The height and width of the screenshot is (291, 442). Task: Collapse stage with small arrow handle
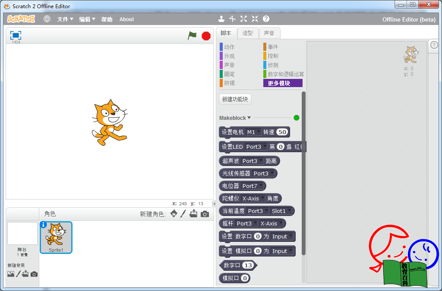(214, 204)
